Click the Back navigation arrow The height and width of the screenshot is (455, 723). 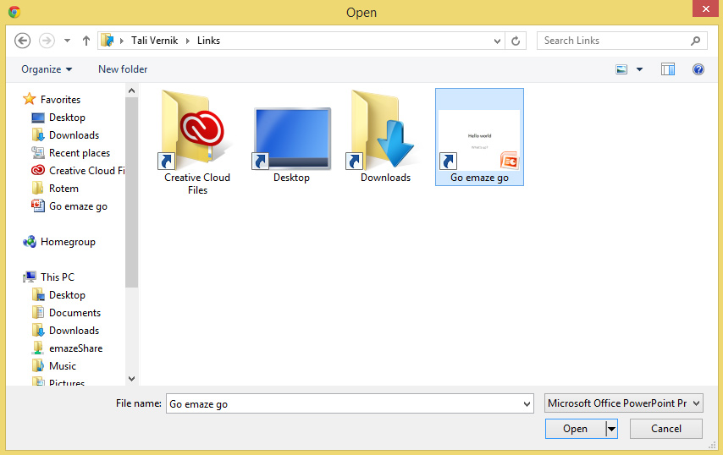tap(22, 41)
